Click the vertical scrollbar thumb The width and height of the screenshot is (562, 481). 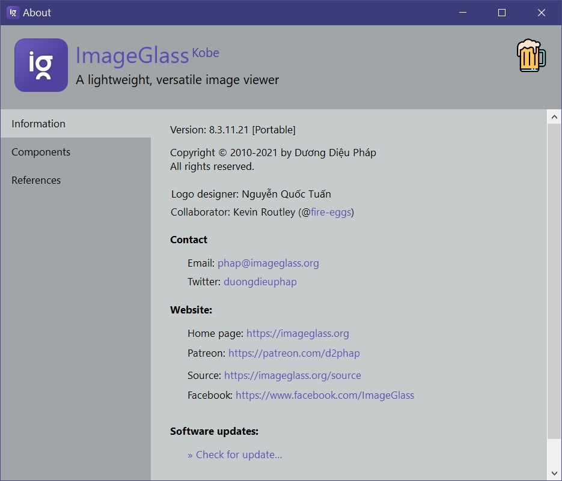click(554, 281)
